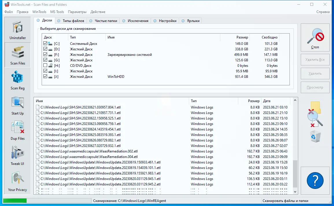Click file icon of WindowsUpdate.20230620.031129.945.2.etl
Image resolution: width=334 pixels, height=206 pixels.
(x=38, y=184)
